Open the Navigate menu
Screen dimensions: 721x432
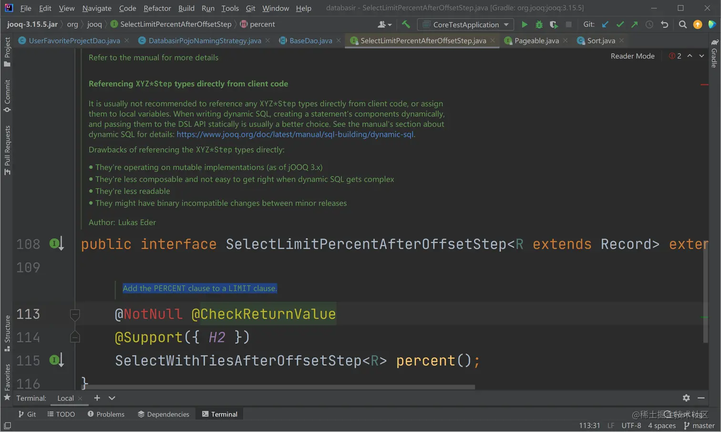click(x=97, y=8)
